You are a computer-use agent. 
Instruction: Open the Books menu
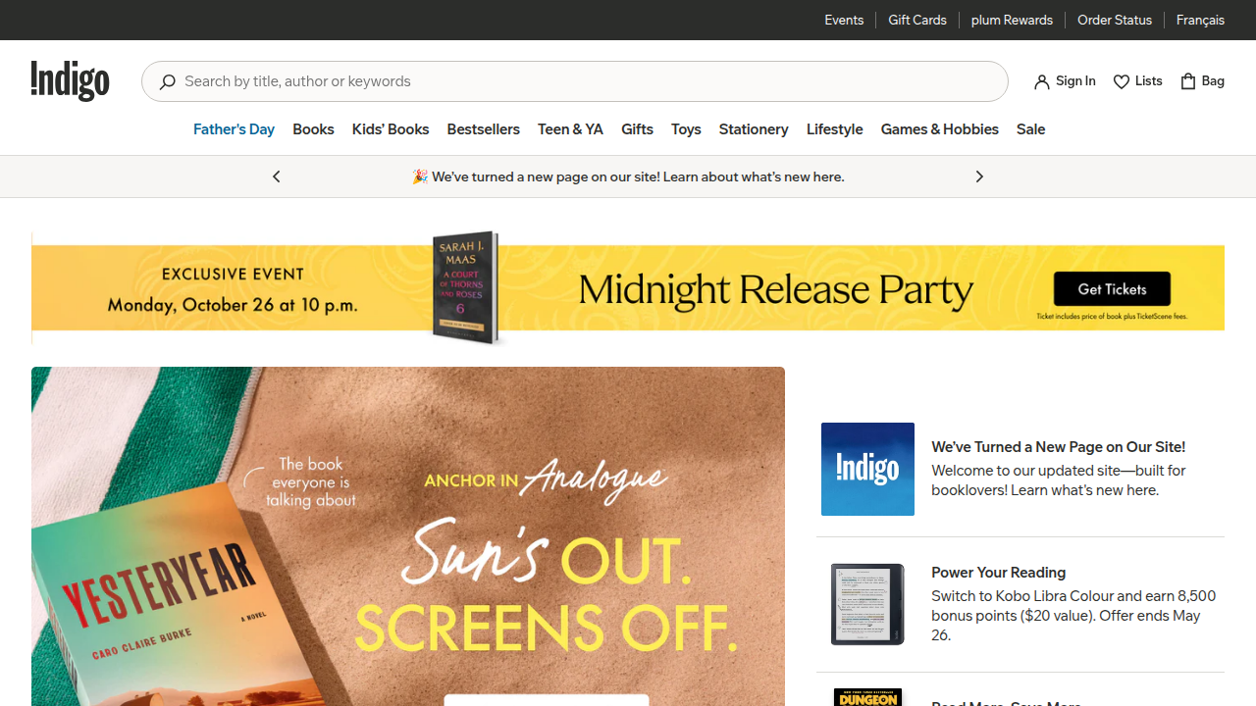point(313,129)
